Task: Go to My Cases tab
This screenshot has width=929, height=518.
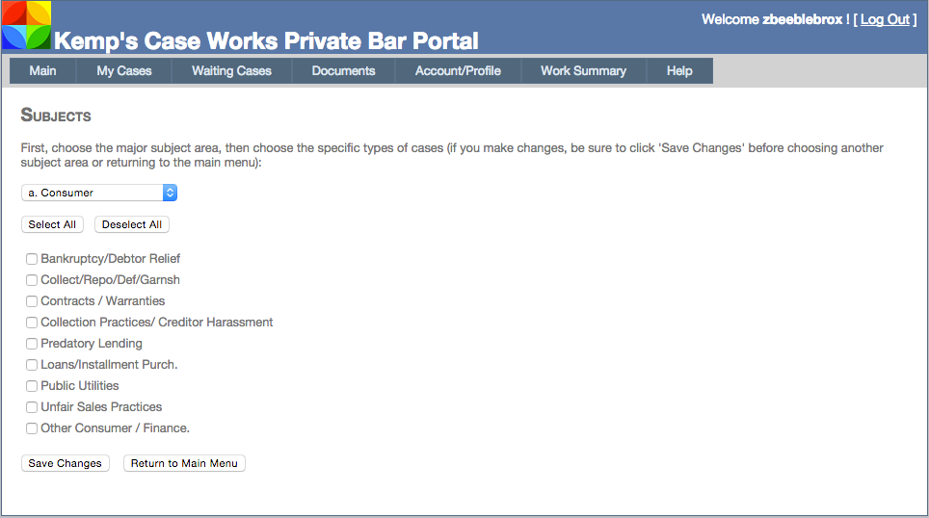Action: [x=124, y=70]
